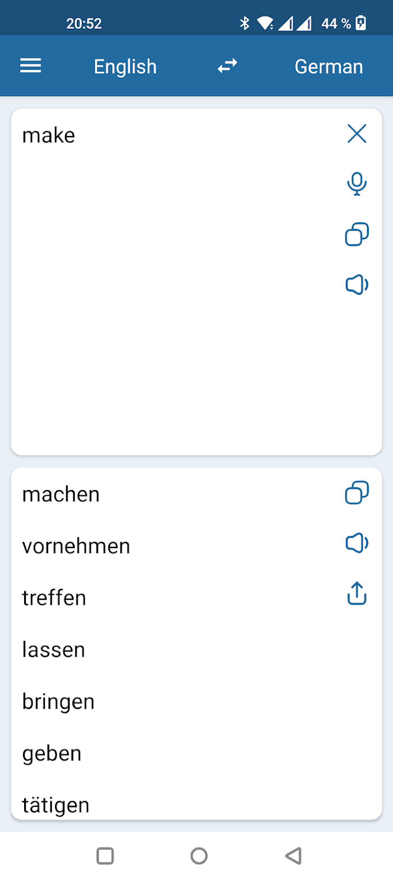Image resolution: width=393 pixels, height=880 pixels.
Task: Copy the source text 'make'
Action: pyautogui.click(x=357, y=235)
